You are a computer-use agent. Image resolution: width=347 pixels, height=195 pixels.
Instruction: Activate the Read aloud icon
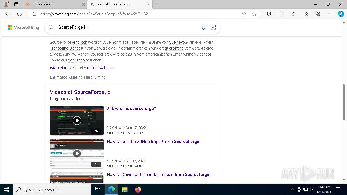click(243, 14)
